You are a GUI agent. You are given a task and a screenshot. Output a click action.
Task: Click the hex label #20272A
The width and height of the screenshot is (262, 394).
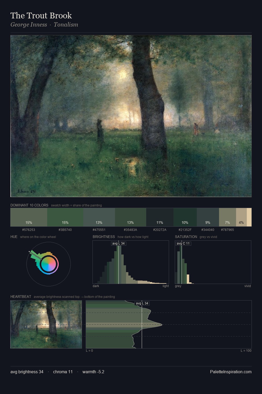coord(160,230)
